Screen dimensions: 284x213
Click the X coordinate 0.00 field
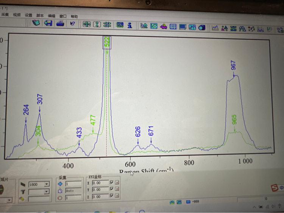pos(100,183)
